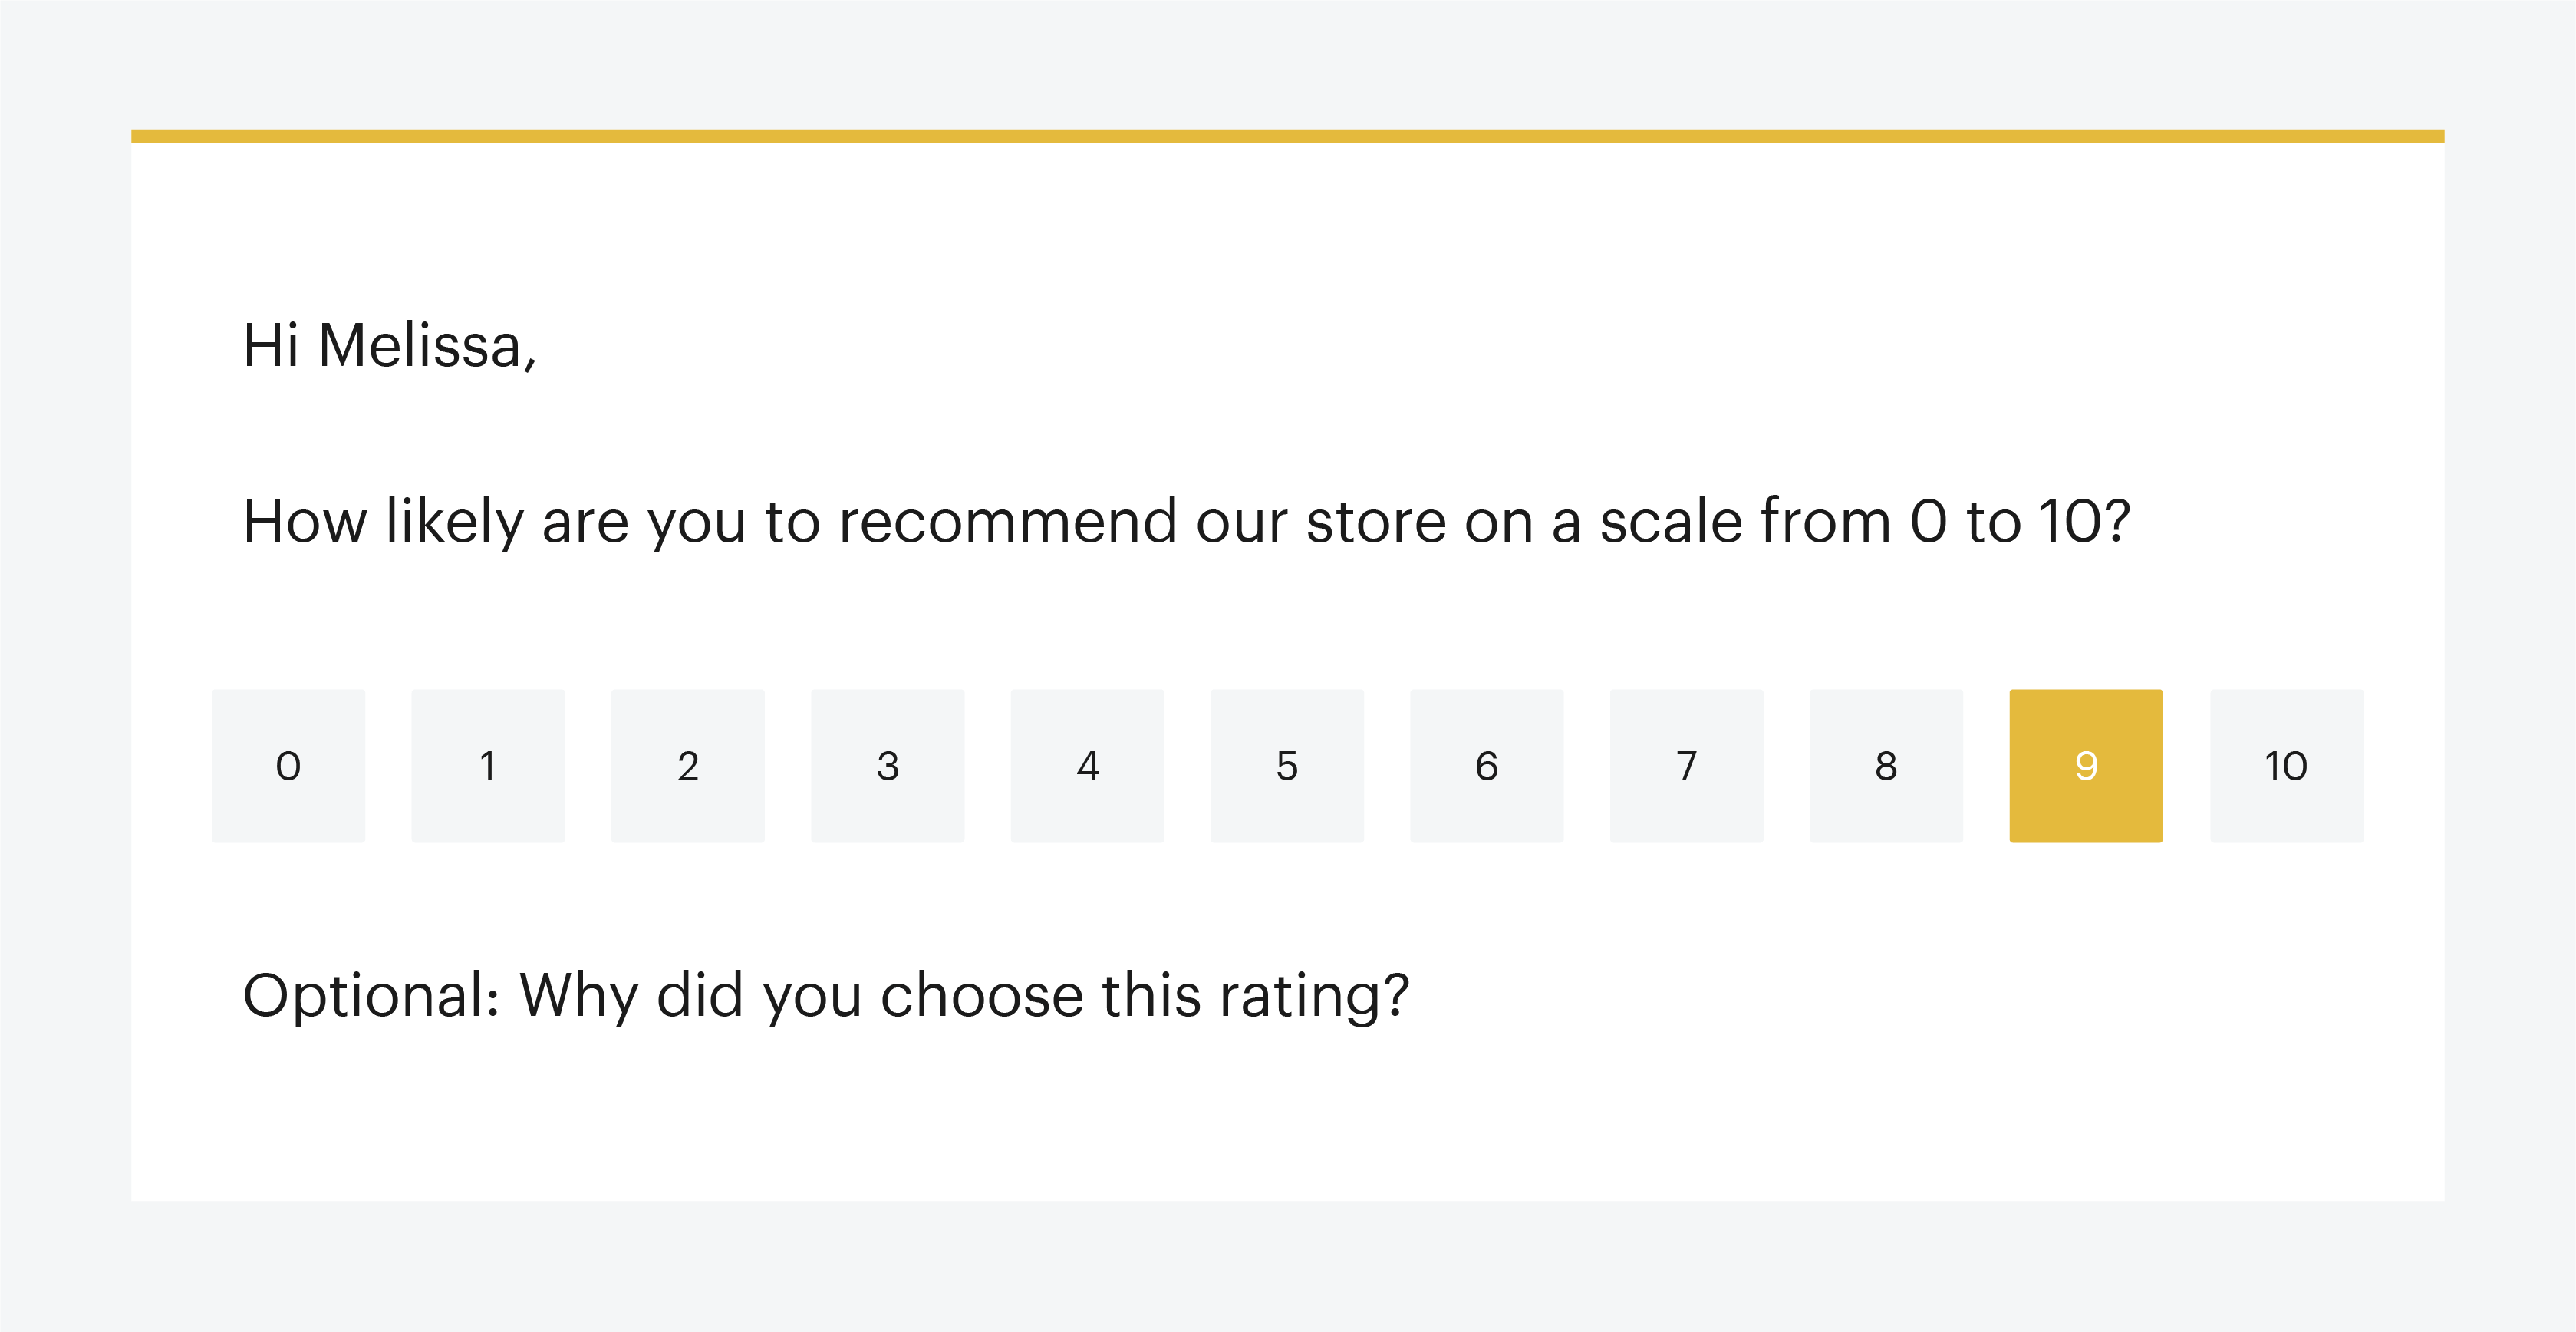Pick rating 7 for the store
The image size is (2576, 1332).
coord(1687,766)
